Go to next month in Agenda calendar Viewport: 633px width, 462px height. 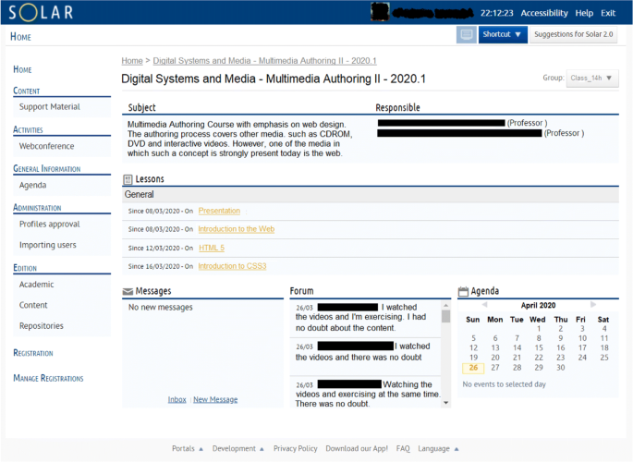(x=593, y=305)
